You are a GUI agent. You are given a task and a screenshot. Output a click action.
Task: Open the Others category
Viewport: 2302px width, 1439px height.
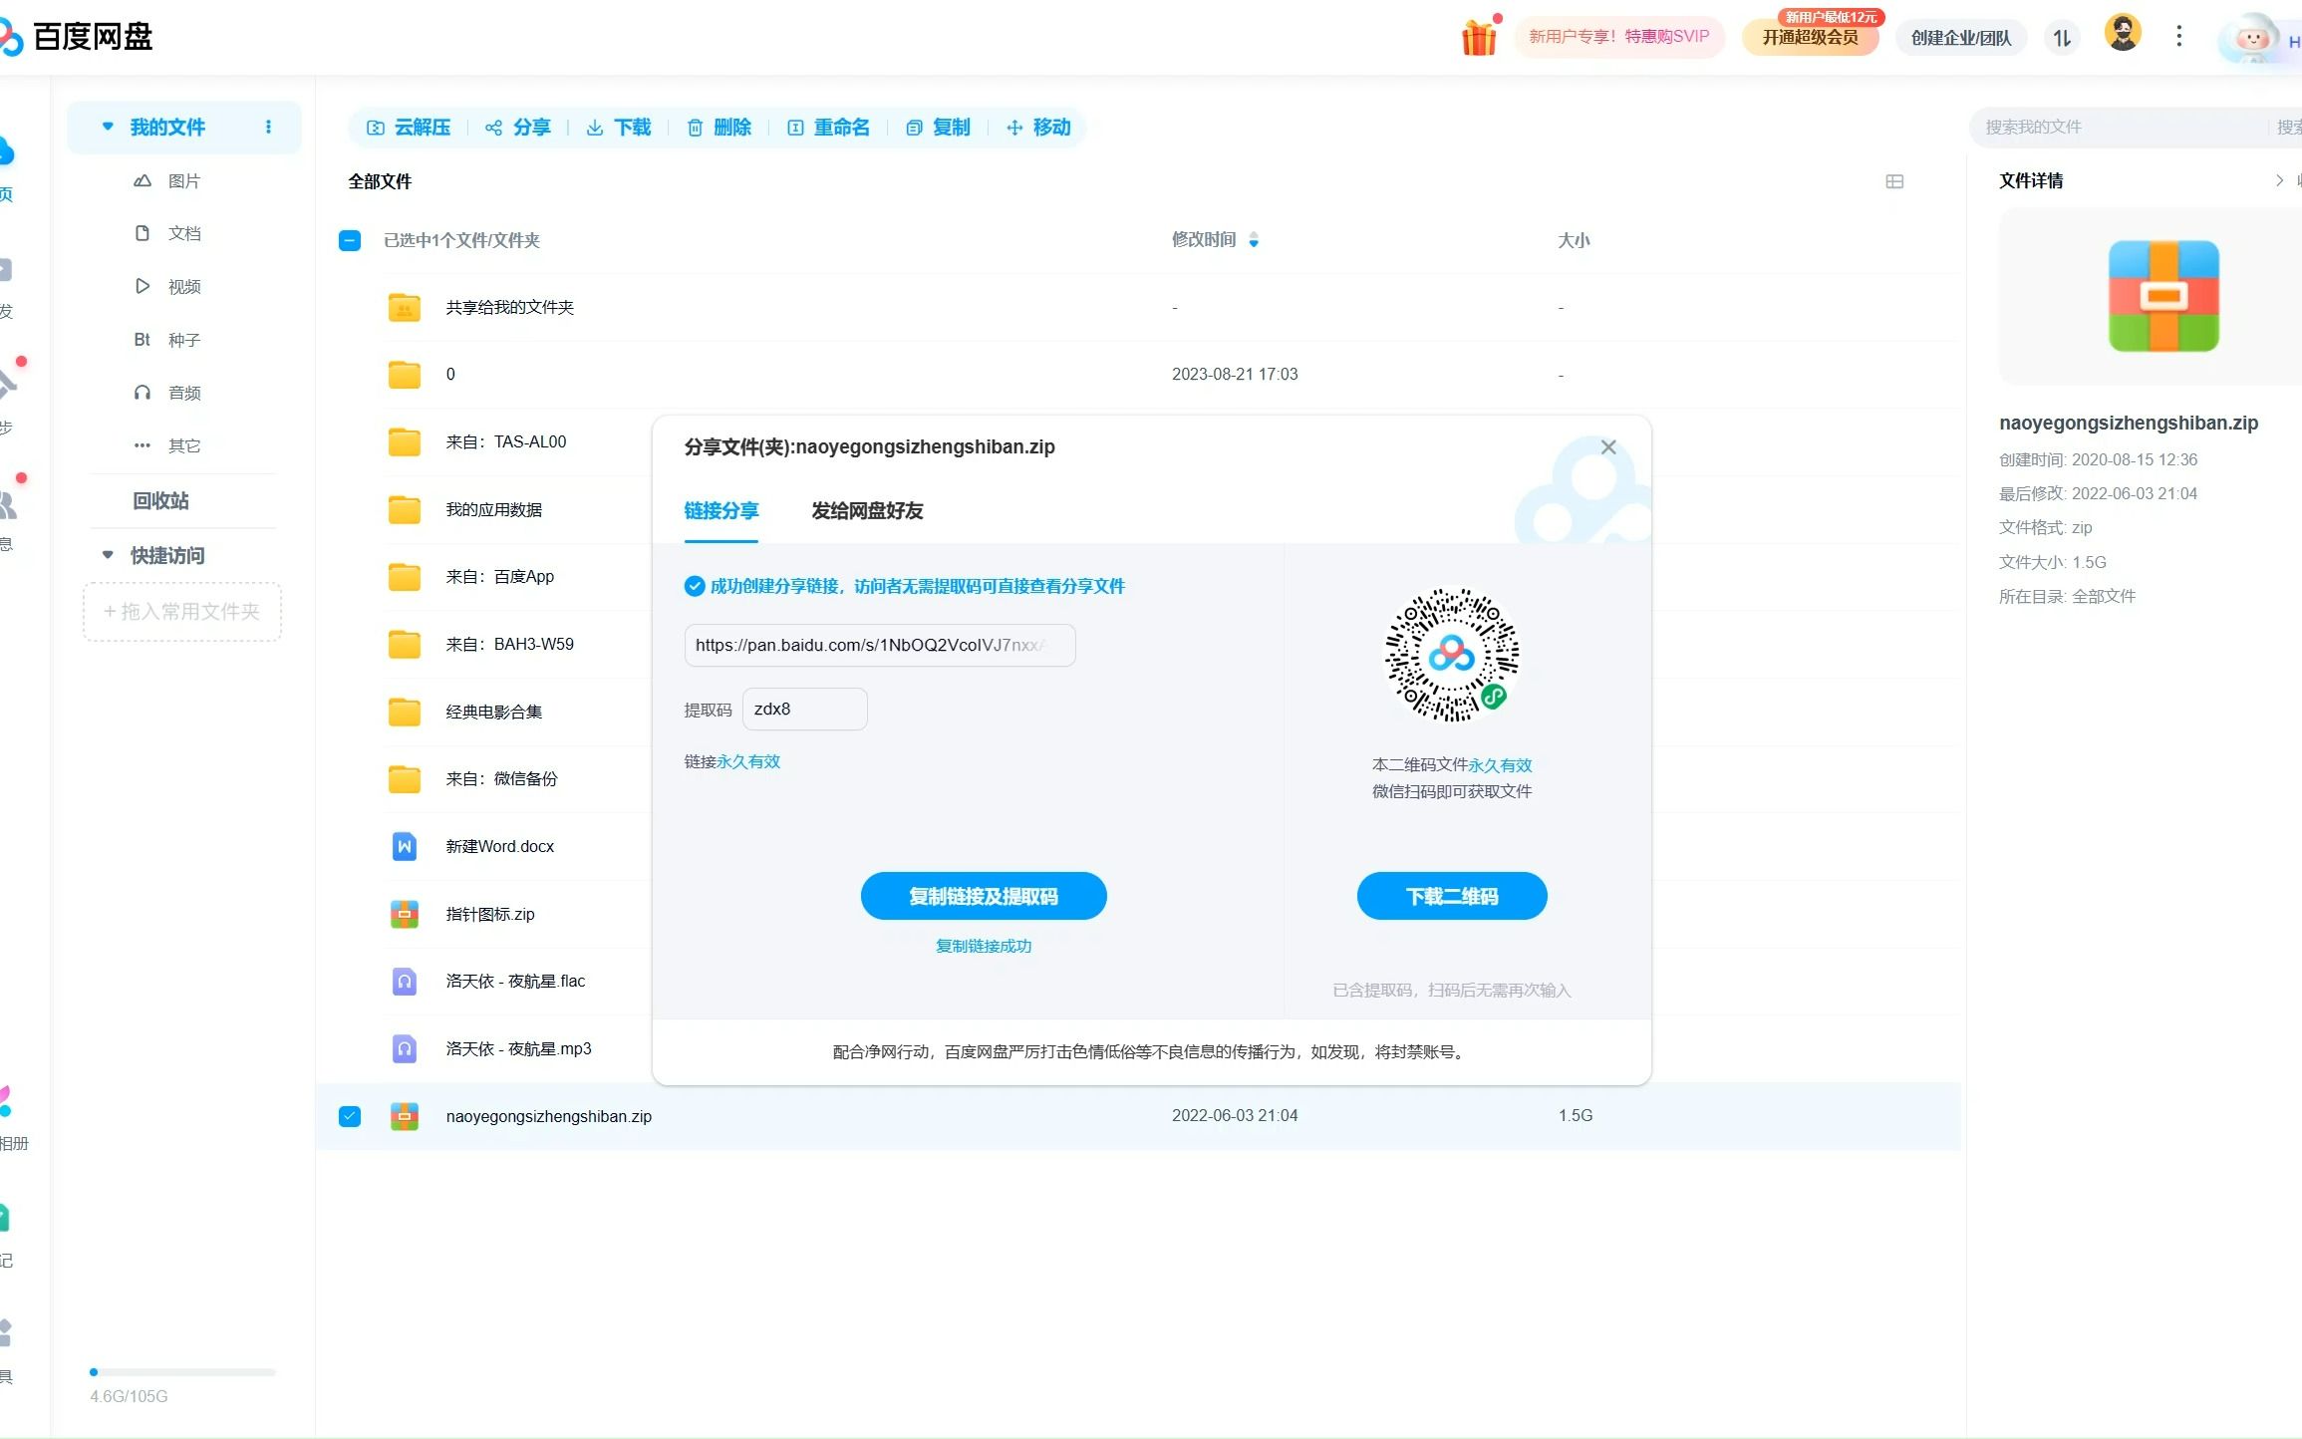click(166, 445)
